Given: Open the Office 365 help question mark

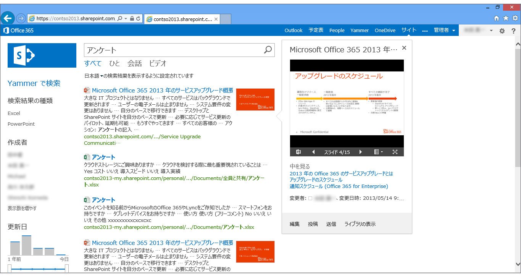Looking at the screenshot, I should 513,31.
